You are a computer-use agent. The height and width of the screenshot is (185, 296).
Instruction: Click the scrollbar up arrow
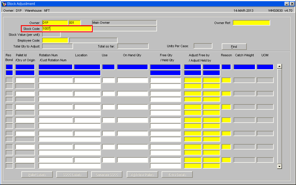[x=279, y=66]
